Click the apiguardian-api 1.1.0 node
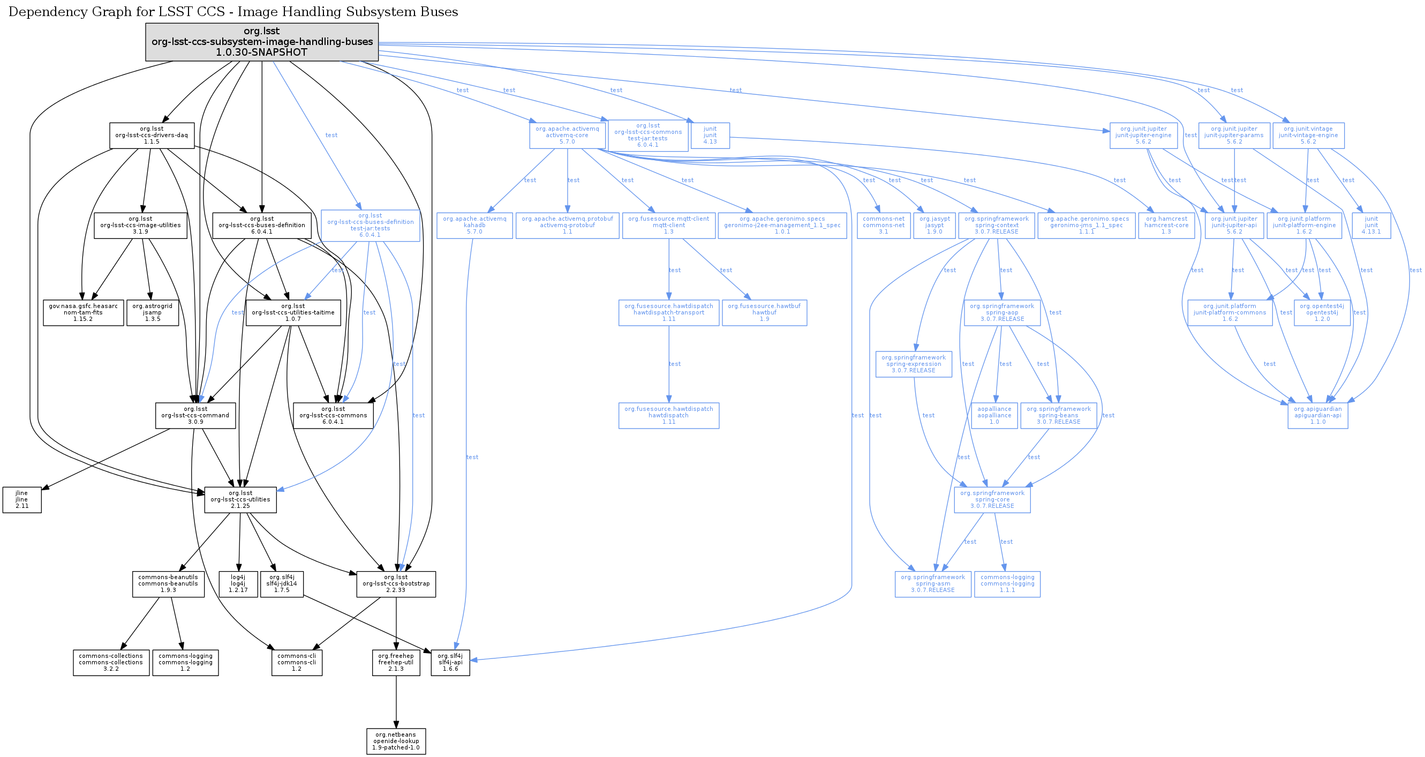 point(1317,416)
